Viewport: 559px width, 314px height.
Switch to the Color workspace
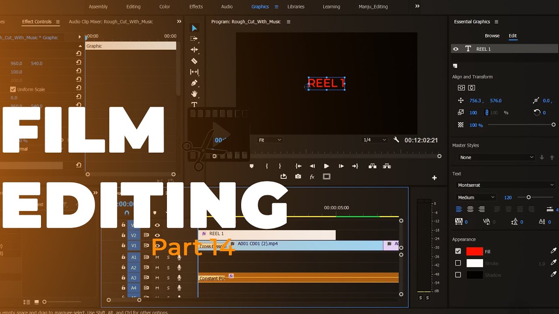165,7
